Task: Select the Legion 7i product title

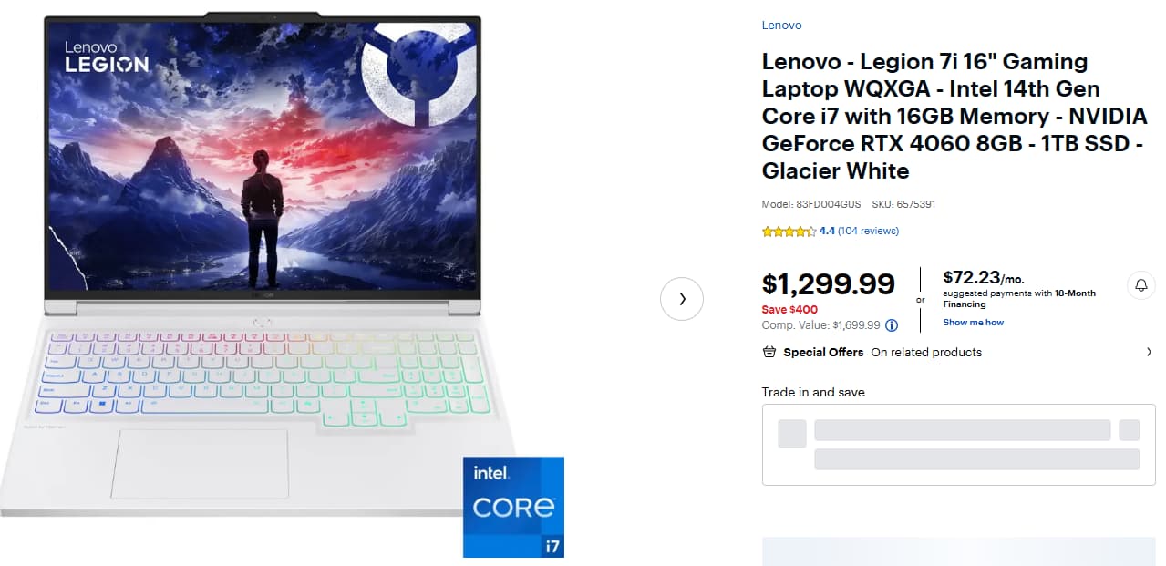Action: (x=954, y=116)
